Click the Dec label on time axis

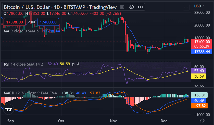tap(164, 121)
